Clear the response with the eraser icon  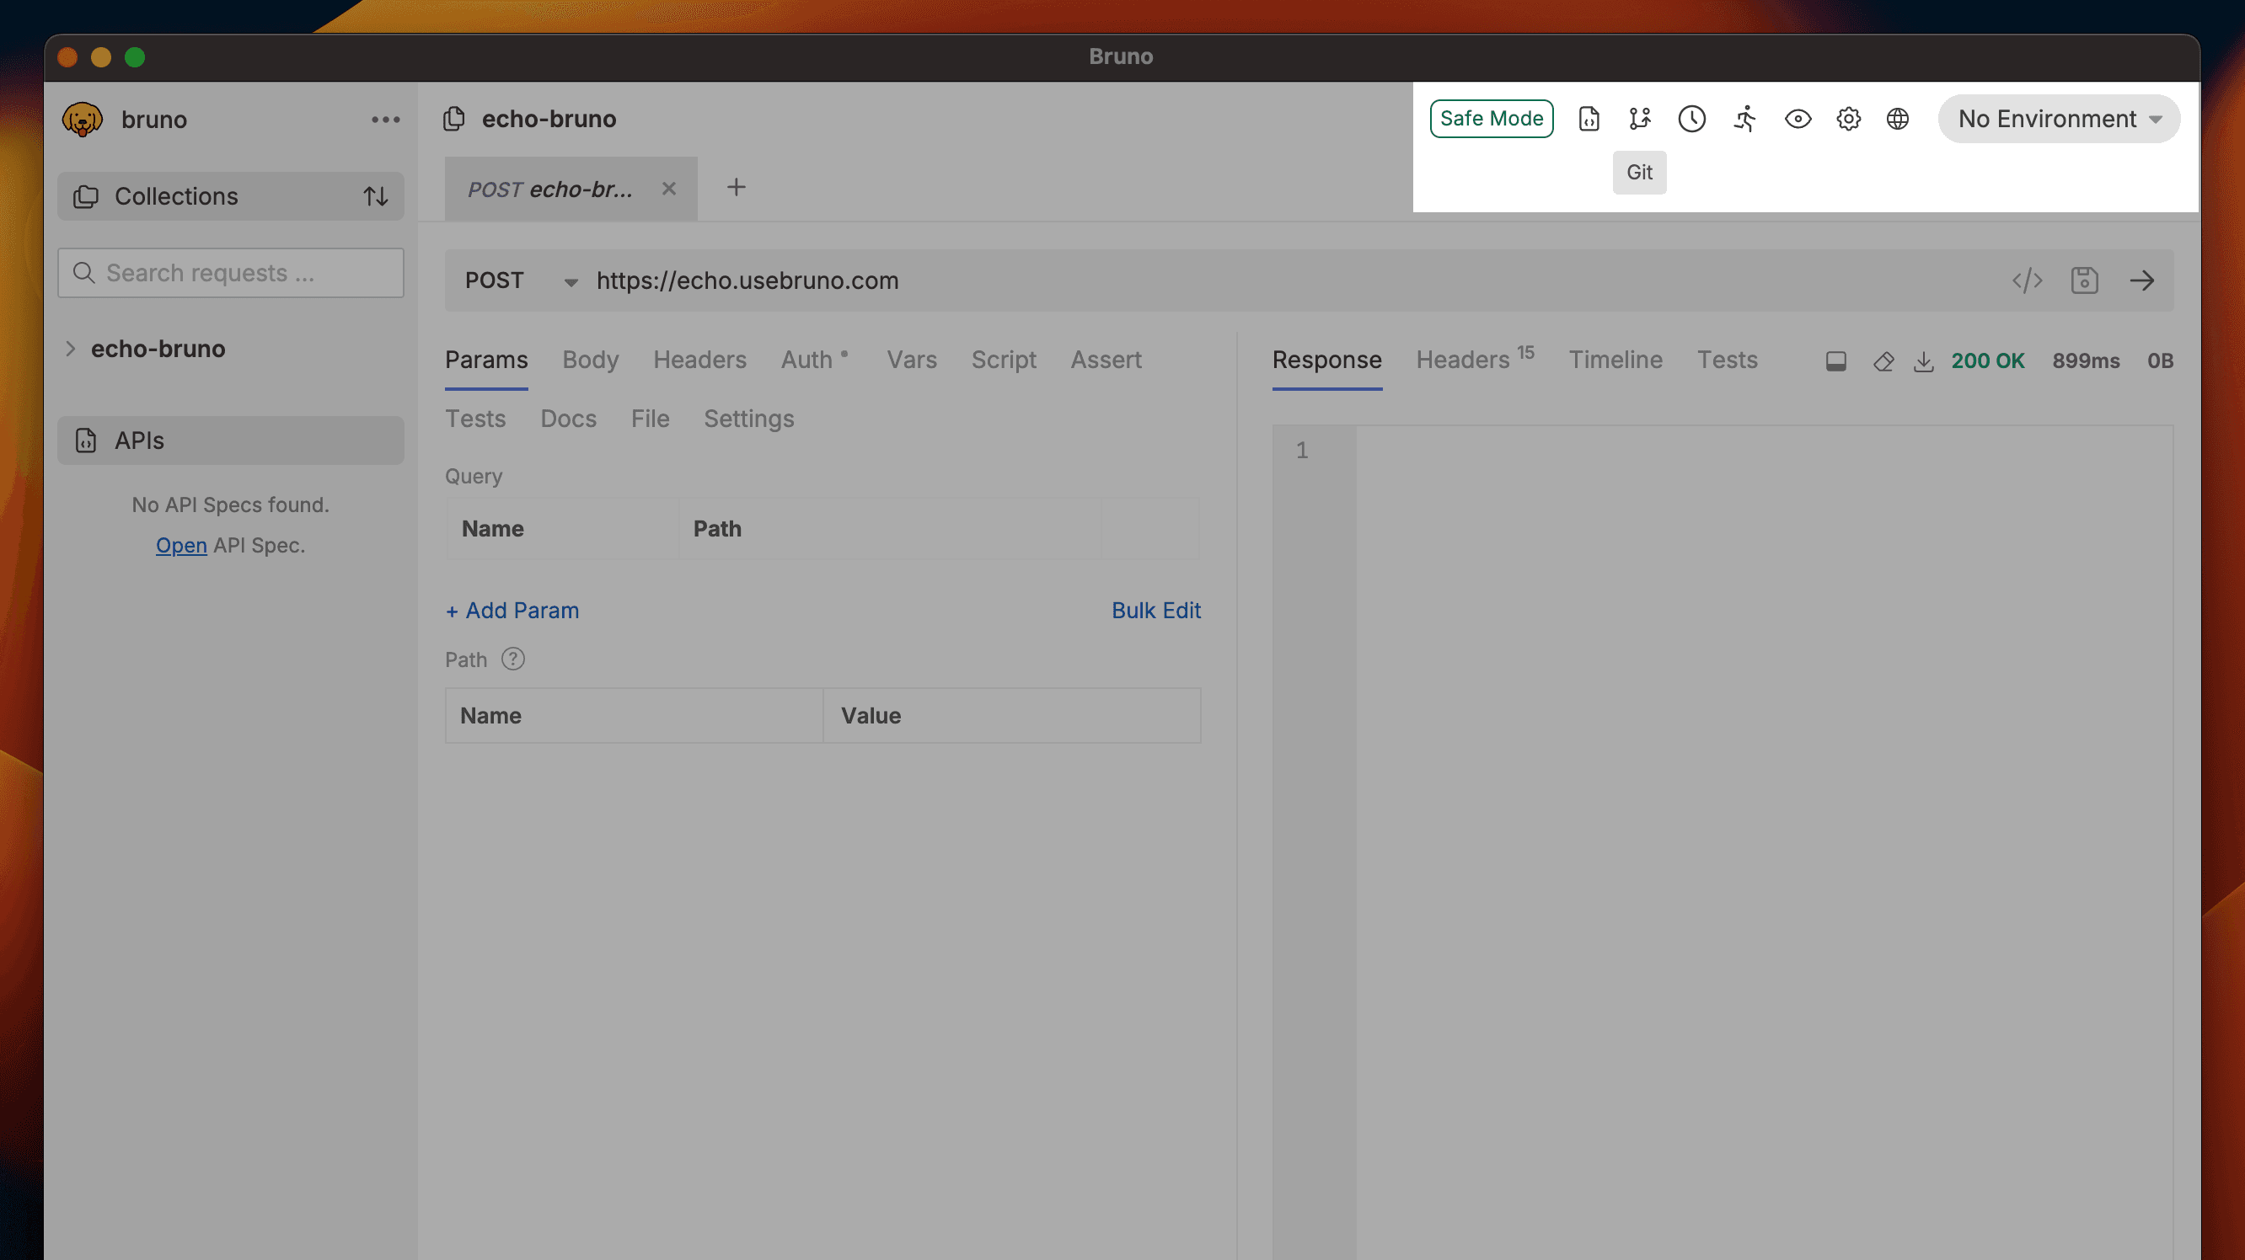click(x=1883, y=361)
